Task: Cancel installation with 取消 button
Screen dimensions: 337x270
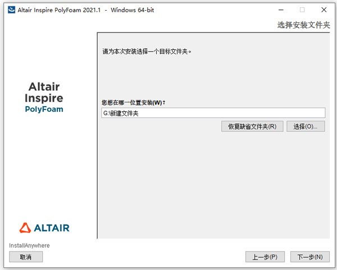Action: [26, 257]
